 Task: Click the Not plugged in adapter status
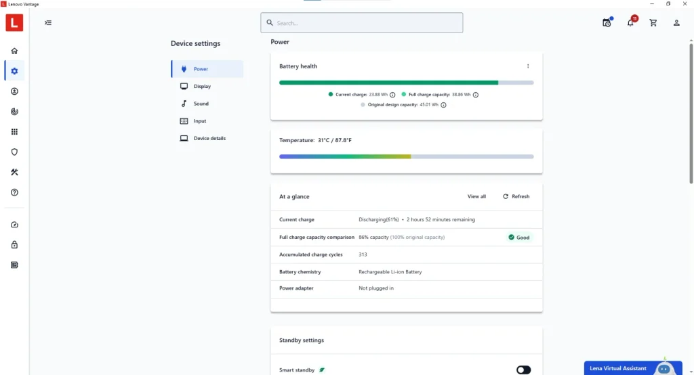pyautogui.click(x=375, y=288)
